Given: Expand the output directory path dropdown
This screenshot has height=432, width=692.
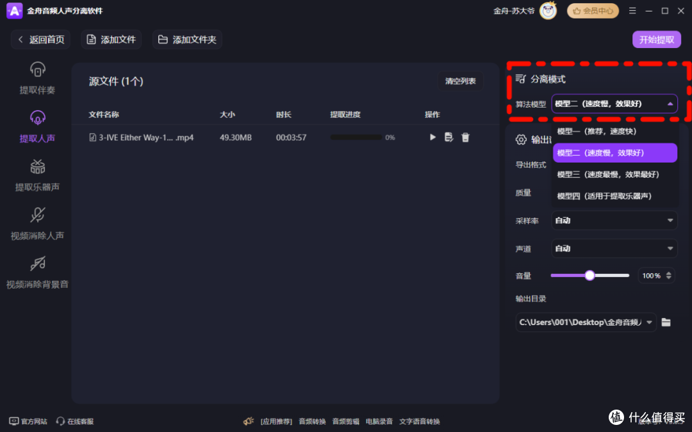Looking at the screenshot, I should (649, 322).
